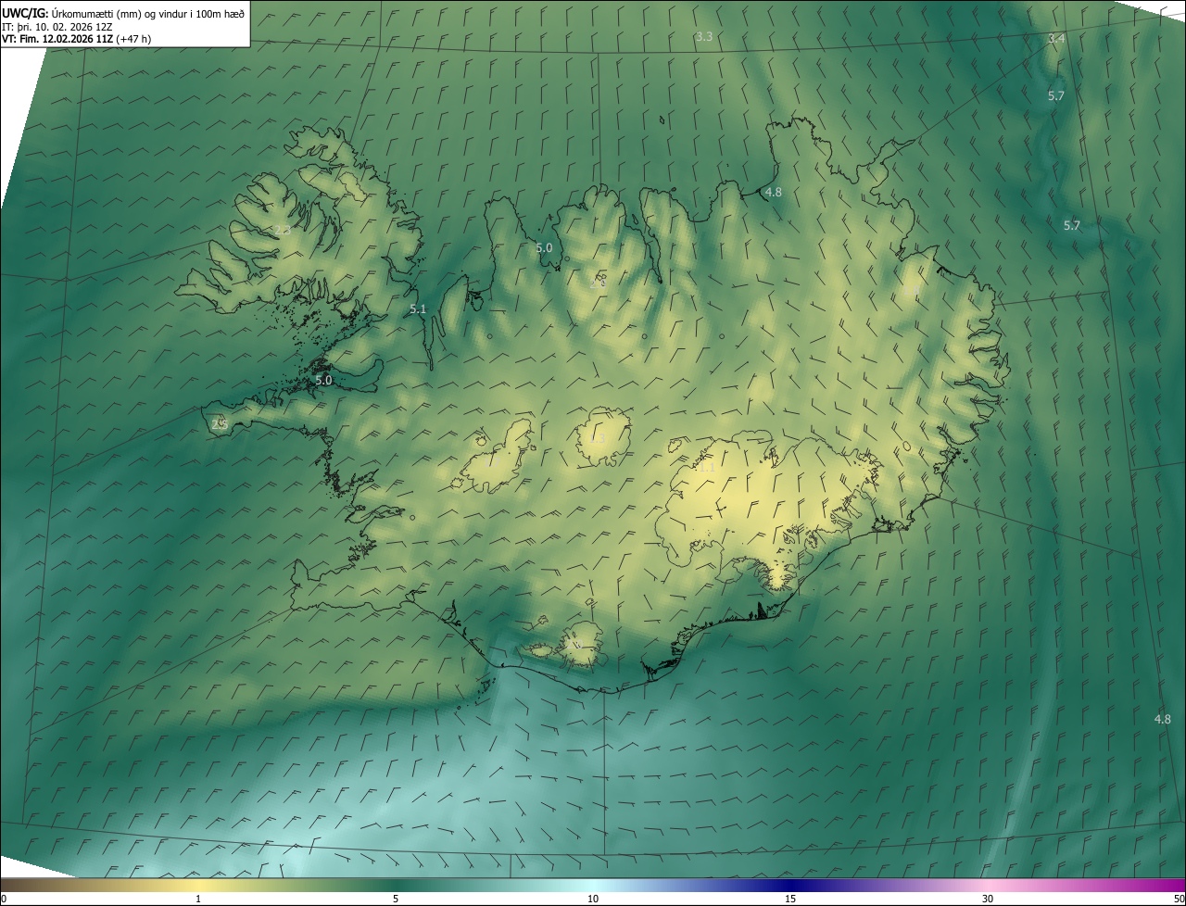This screenshot has height=906, width=1186.
Task: Select the 2.5 value at Snæfellsnes tip
Action: [220, 423]
